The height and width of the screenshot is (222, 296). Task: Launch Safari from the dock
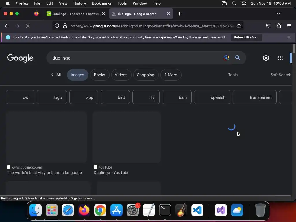68,210
